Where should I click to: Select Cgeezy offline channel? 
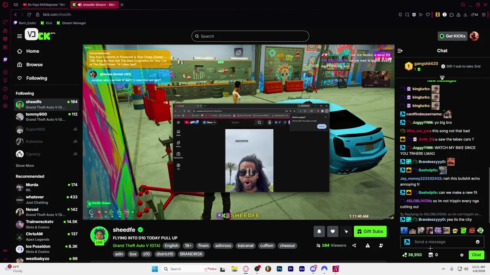[46, 154]
